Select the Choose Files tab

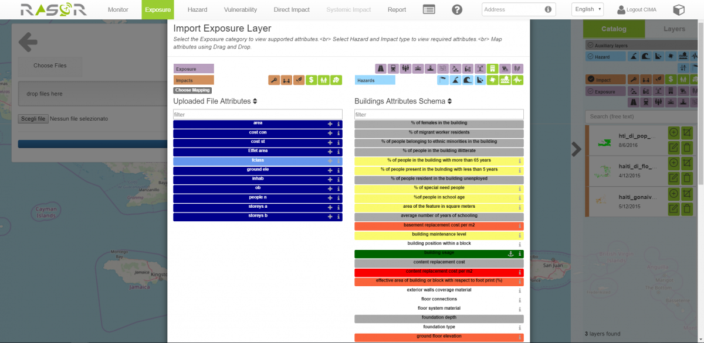(x=50, y=66)
